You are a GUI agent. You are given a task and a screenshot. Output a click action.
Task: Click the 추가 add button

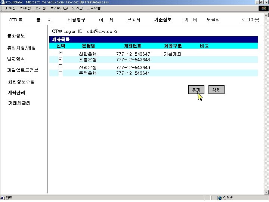(196, 90)
